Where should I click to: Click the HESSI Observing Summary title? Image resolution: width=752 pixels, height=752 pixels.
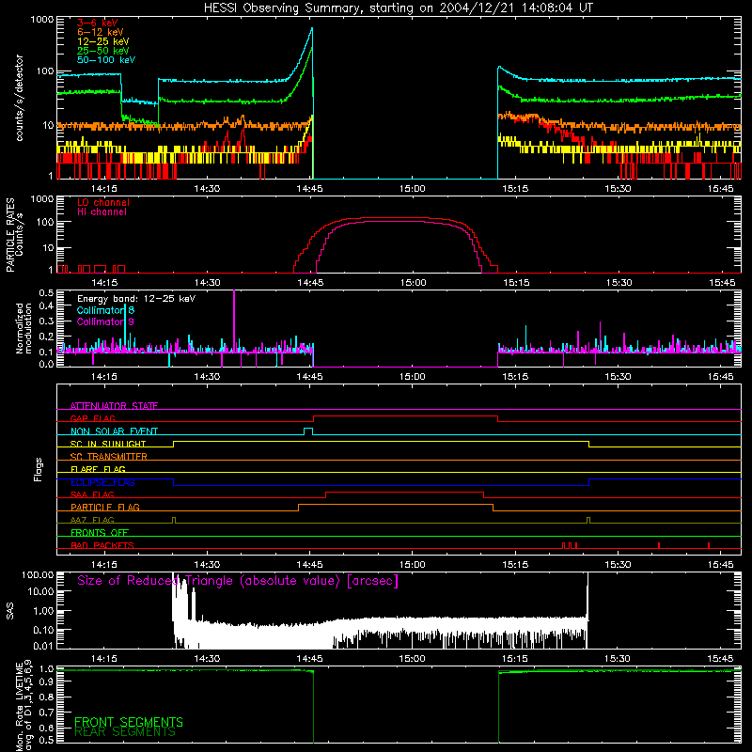tap(398, 8)
